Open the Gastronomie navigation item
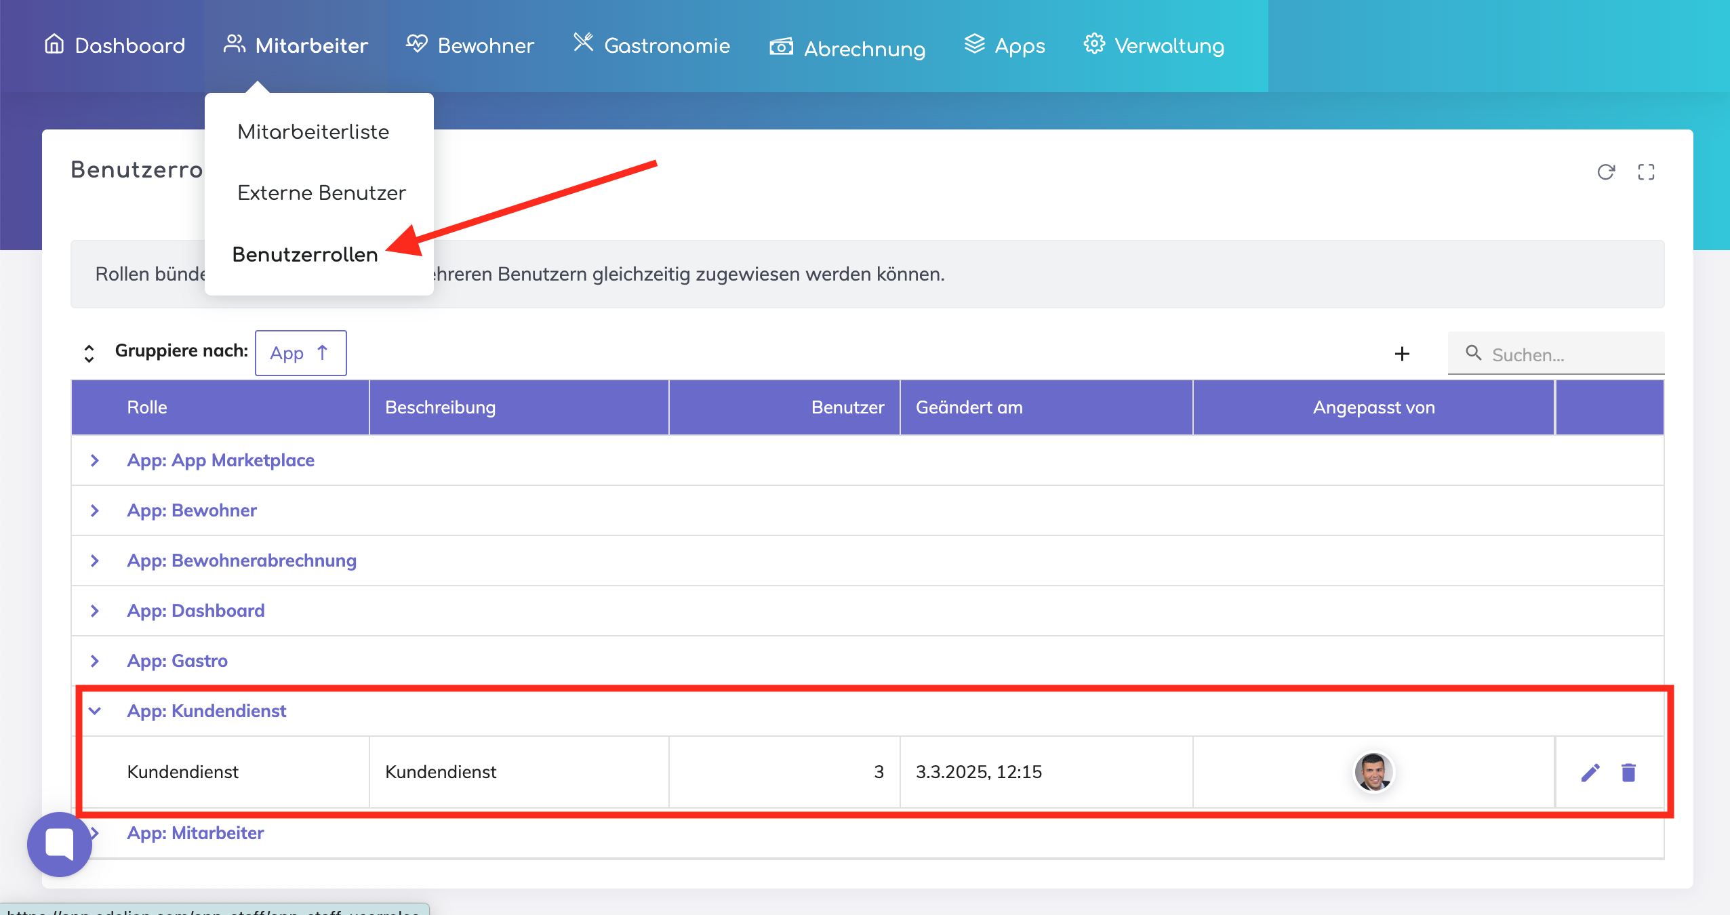The image size is (1730, 915). [x=652, y=45]
